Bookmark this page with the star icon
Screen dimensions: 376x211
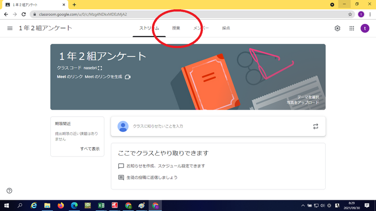pyautogui.click(x=350, y=14)
